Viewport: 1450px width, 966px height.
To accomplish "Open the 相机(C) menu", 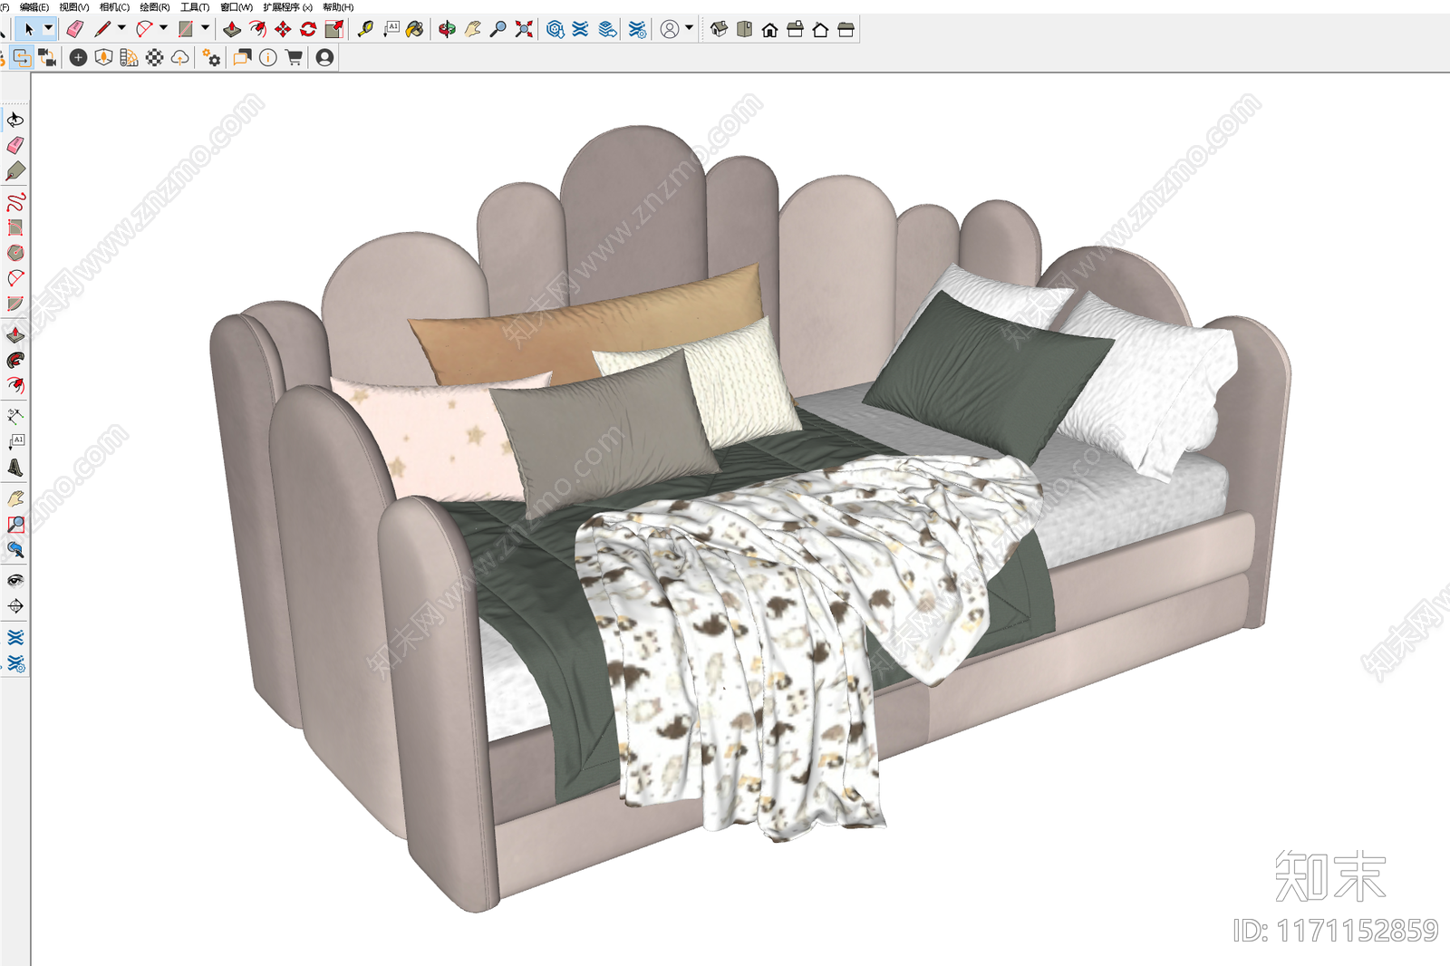I will 114,7.
